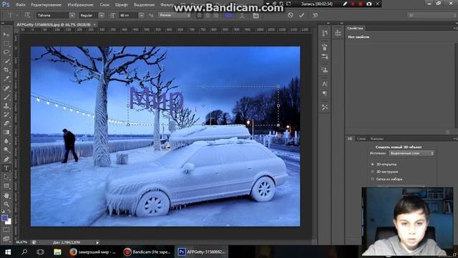Open the Character panel icon in the dock
458x258 pixels.
tap(324, 84)
